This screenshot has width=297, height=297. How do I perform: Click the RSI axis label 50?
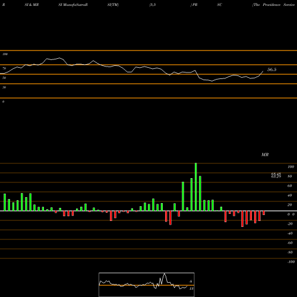click(4, 78)
